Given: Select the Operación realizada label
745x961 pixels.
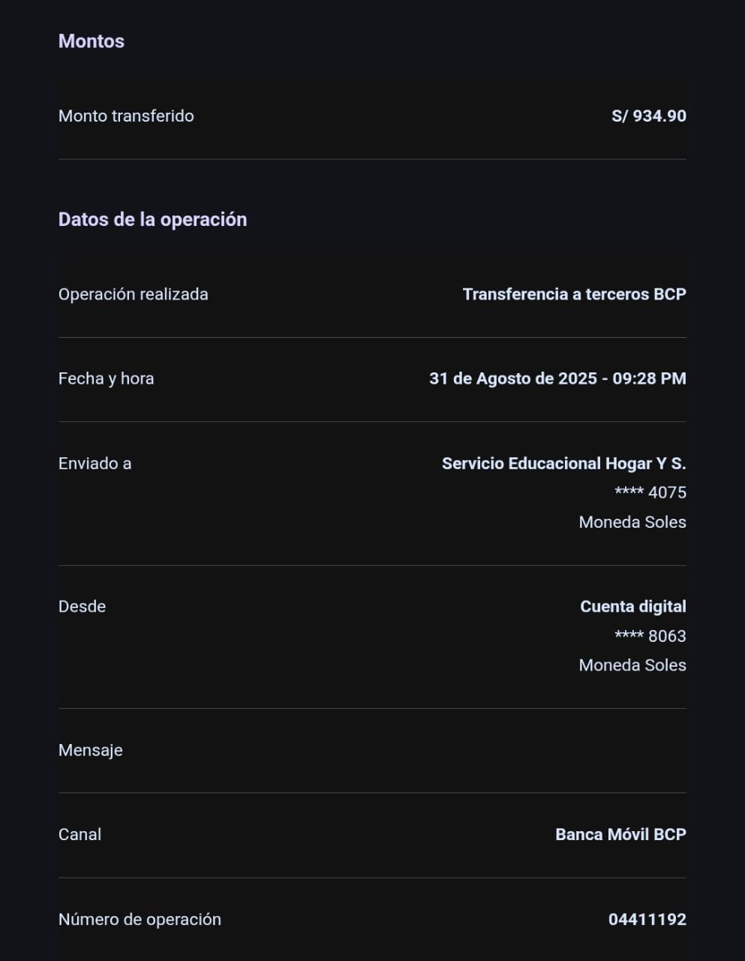Looking at the screenshot, I should click(x=133, y=294).
